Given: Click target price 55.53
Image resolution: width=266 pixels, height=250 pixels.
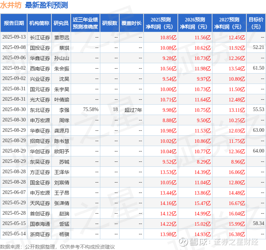Looking at the screenshot, I should click(x=259, y=110).
